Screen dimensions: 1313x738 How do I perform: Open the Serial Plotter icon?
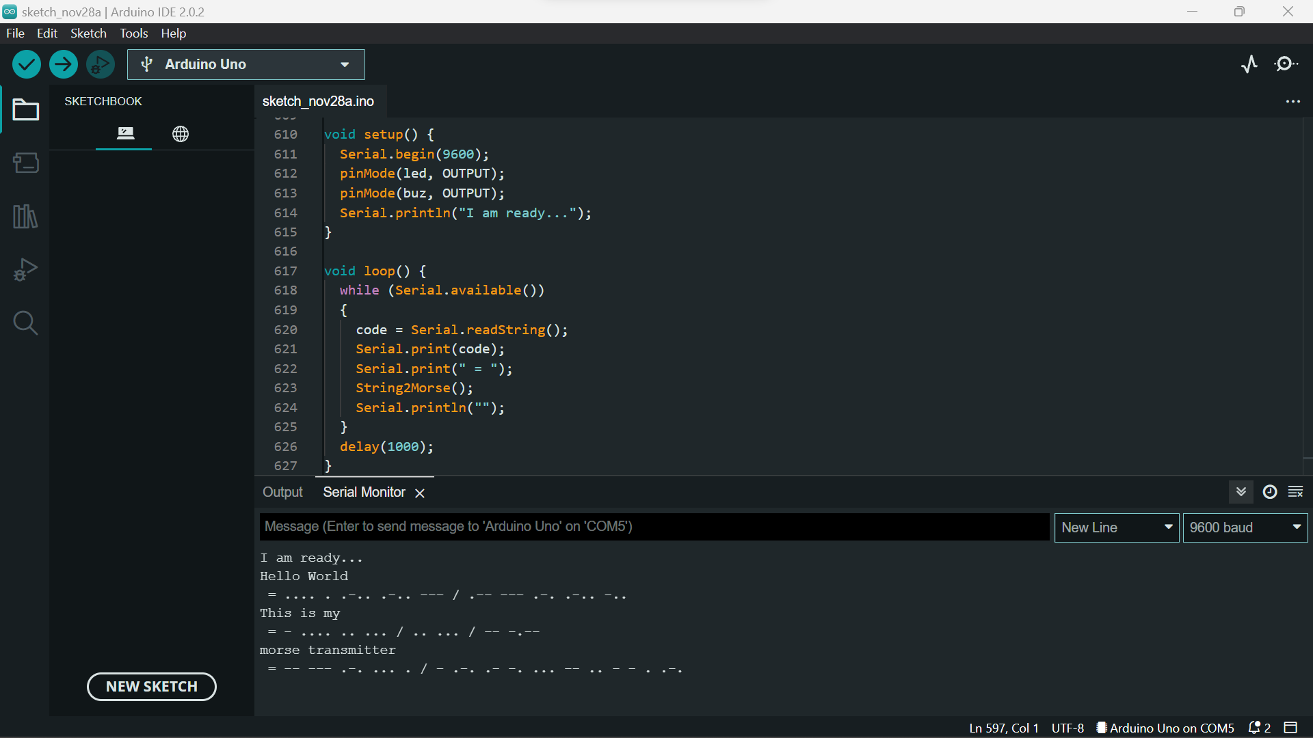tap(1249, 64)
